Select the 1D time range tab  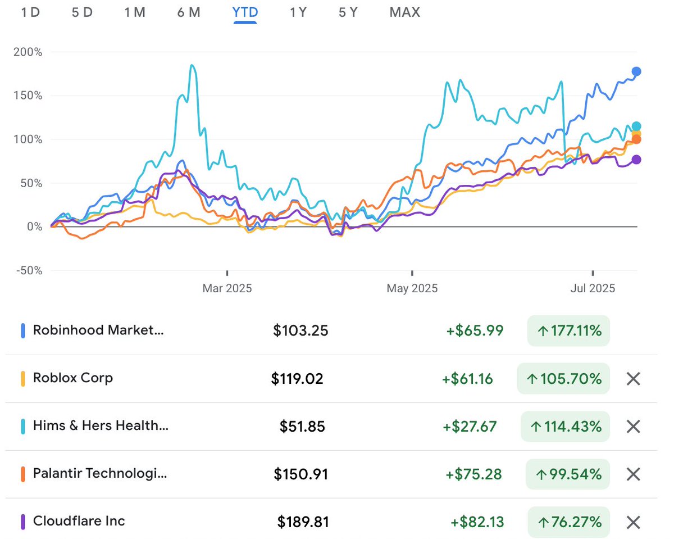point(30,12)
